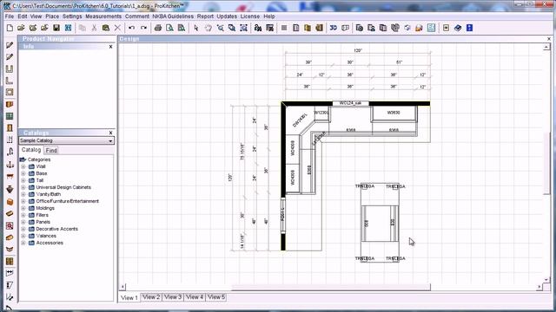This screenshot has width=556, height=312.
Task: Select the W3630 wall cabinet
Action: point(394,114)
